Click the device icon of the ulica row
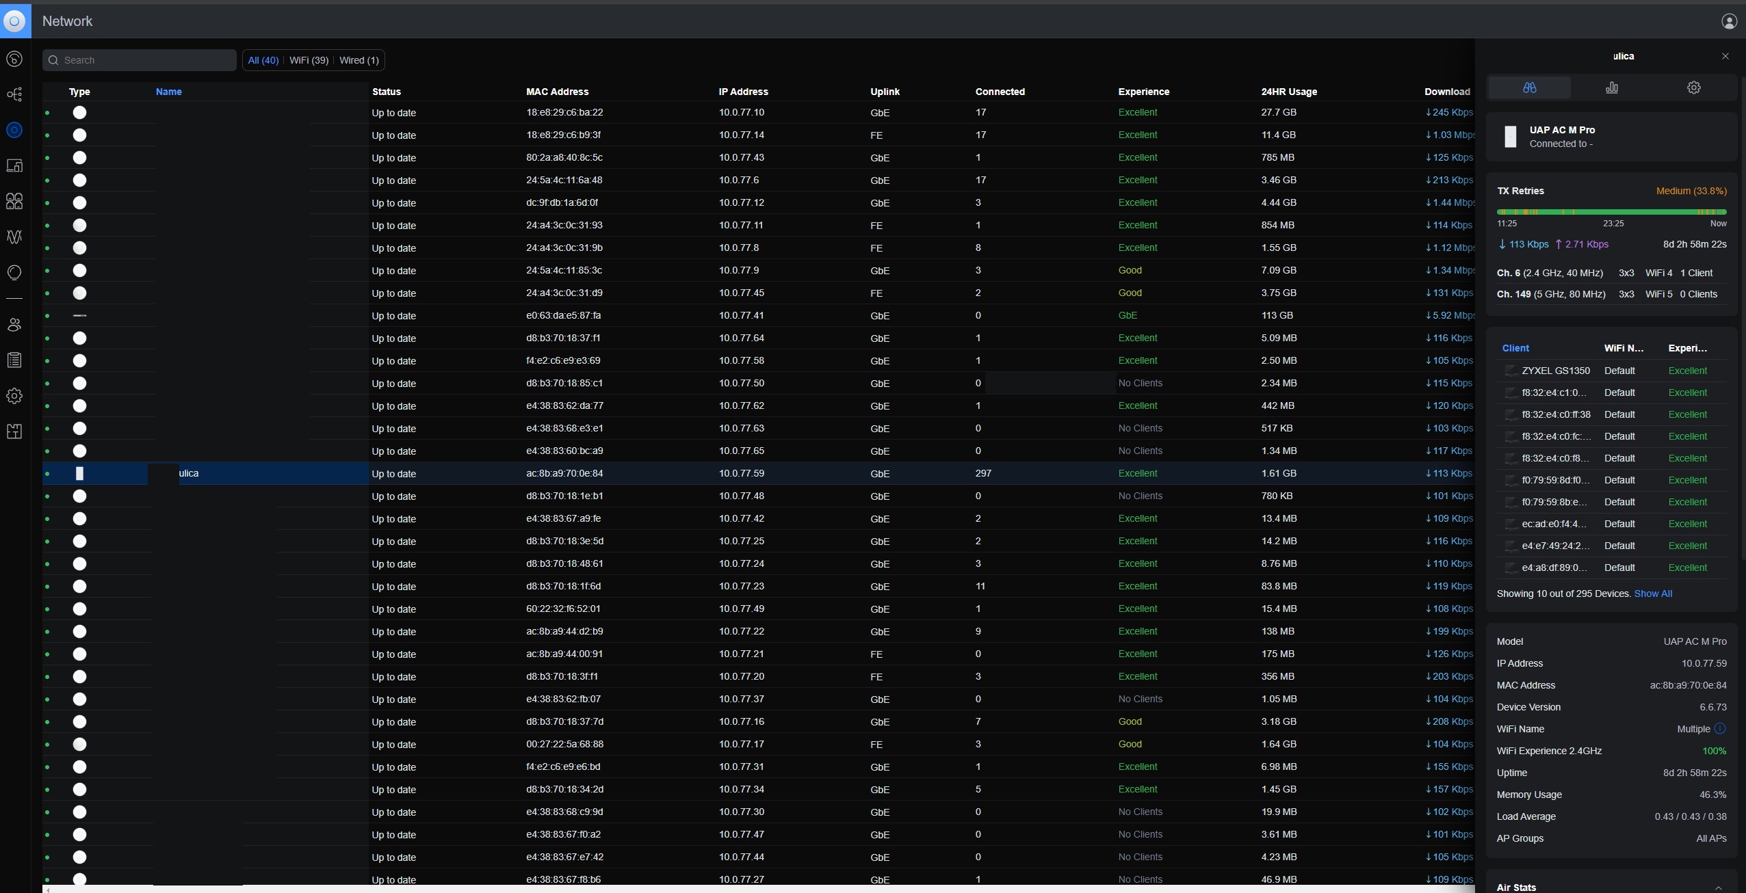This screenshot has width=1746, height=893. [79, 473]
